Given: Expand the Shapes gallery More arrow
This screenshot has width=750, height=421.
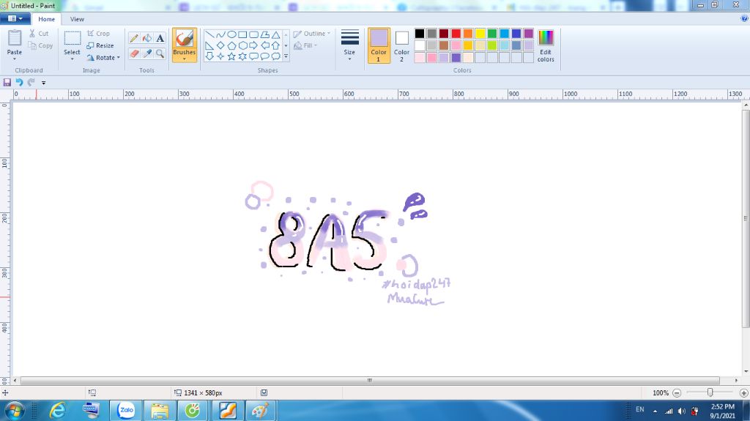Looking at the screenshot, I should point(286,56).
